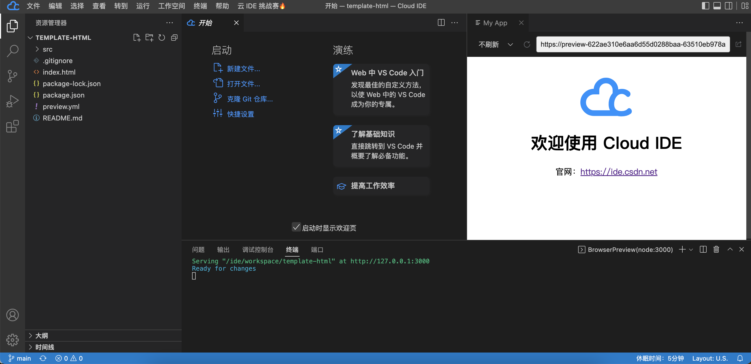This screenshot has width=751, height=364.
Task: Open preview in external browser
Action: 738,44
